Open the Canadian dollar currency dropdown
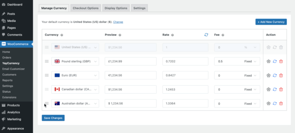This screenshot has width=295, height=133. [x=75, y=90]
